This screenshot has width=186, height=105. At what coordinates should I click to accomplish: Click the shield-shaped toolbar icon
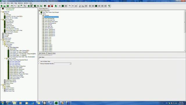click(x=45, y=6)
